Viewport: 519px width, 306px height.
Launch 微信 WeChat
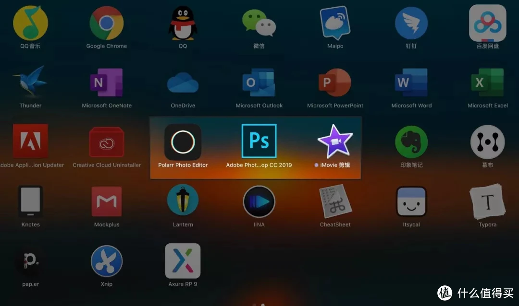click(x=259, y=23)
